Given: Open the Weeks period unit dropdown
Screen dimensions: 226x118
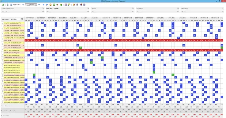Looking at the screenshot, I should pyautogui.click(x=33, y=5).
